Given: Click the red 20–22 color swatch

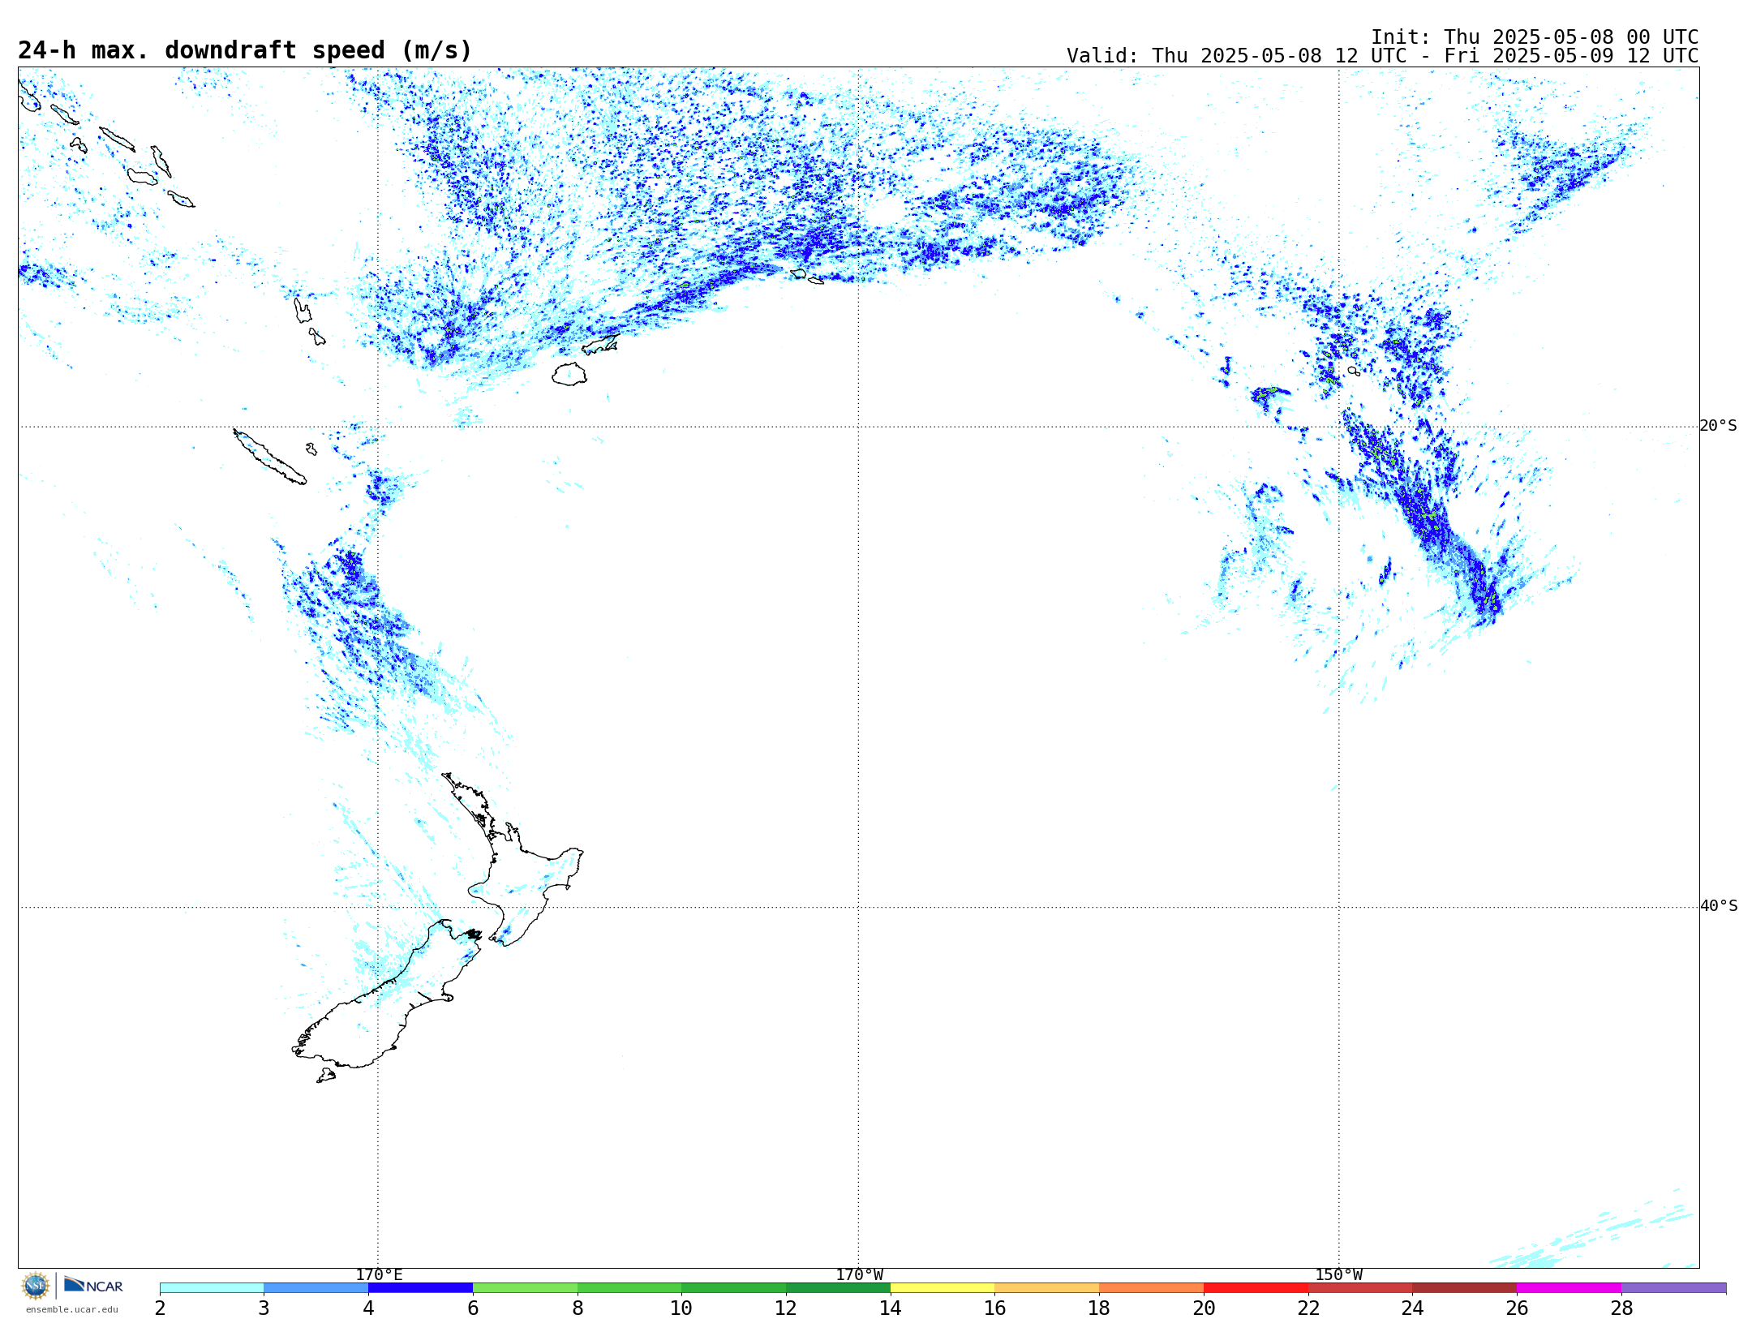Looking at the screenshot, I should pos(1256,1288).
